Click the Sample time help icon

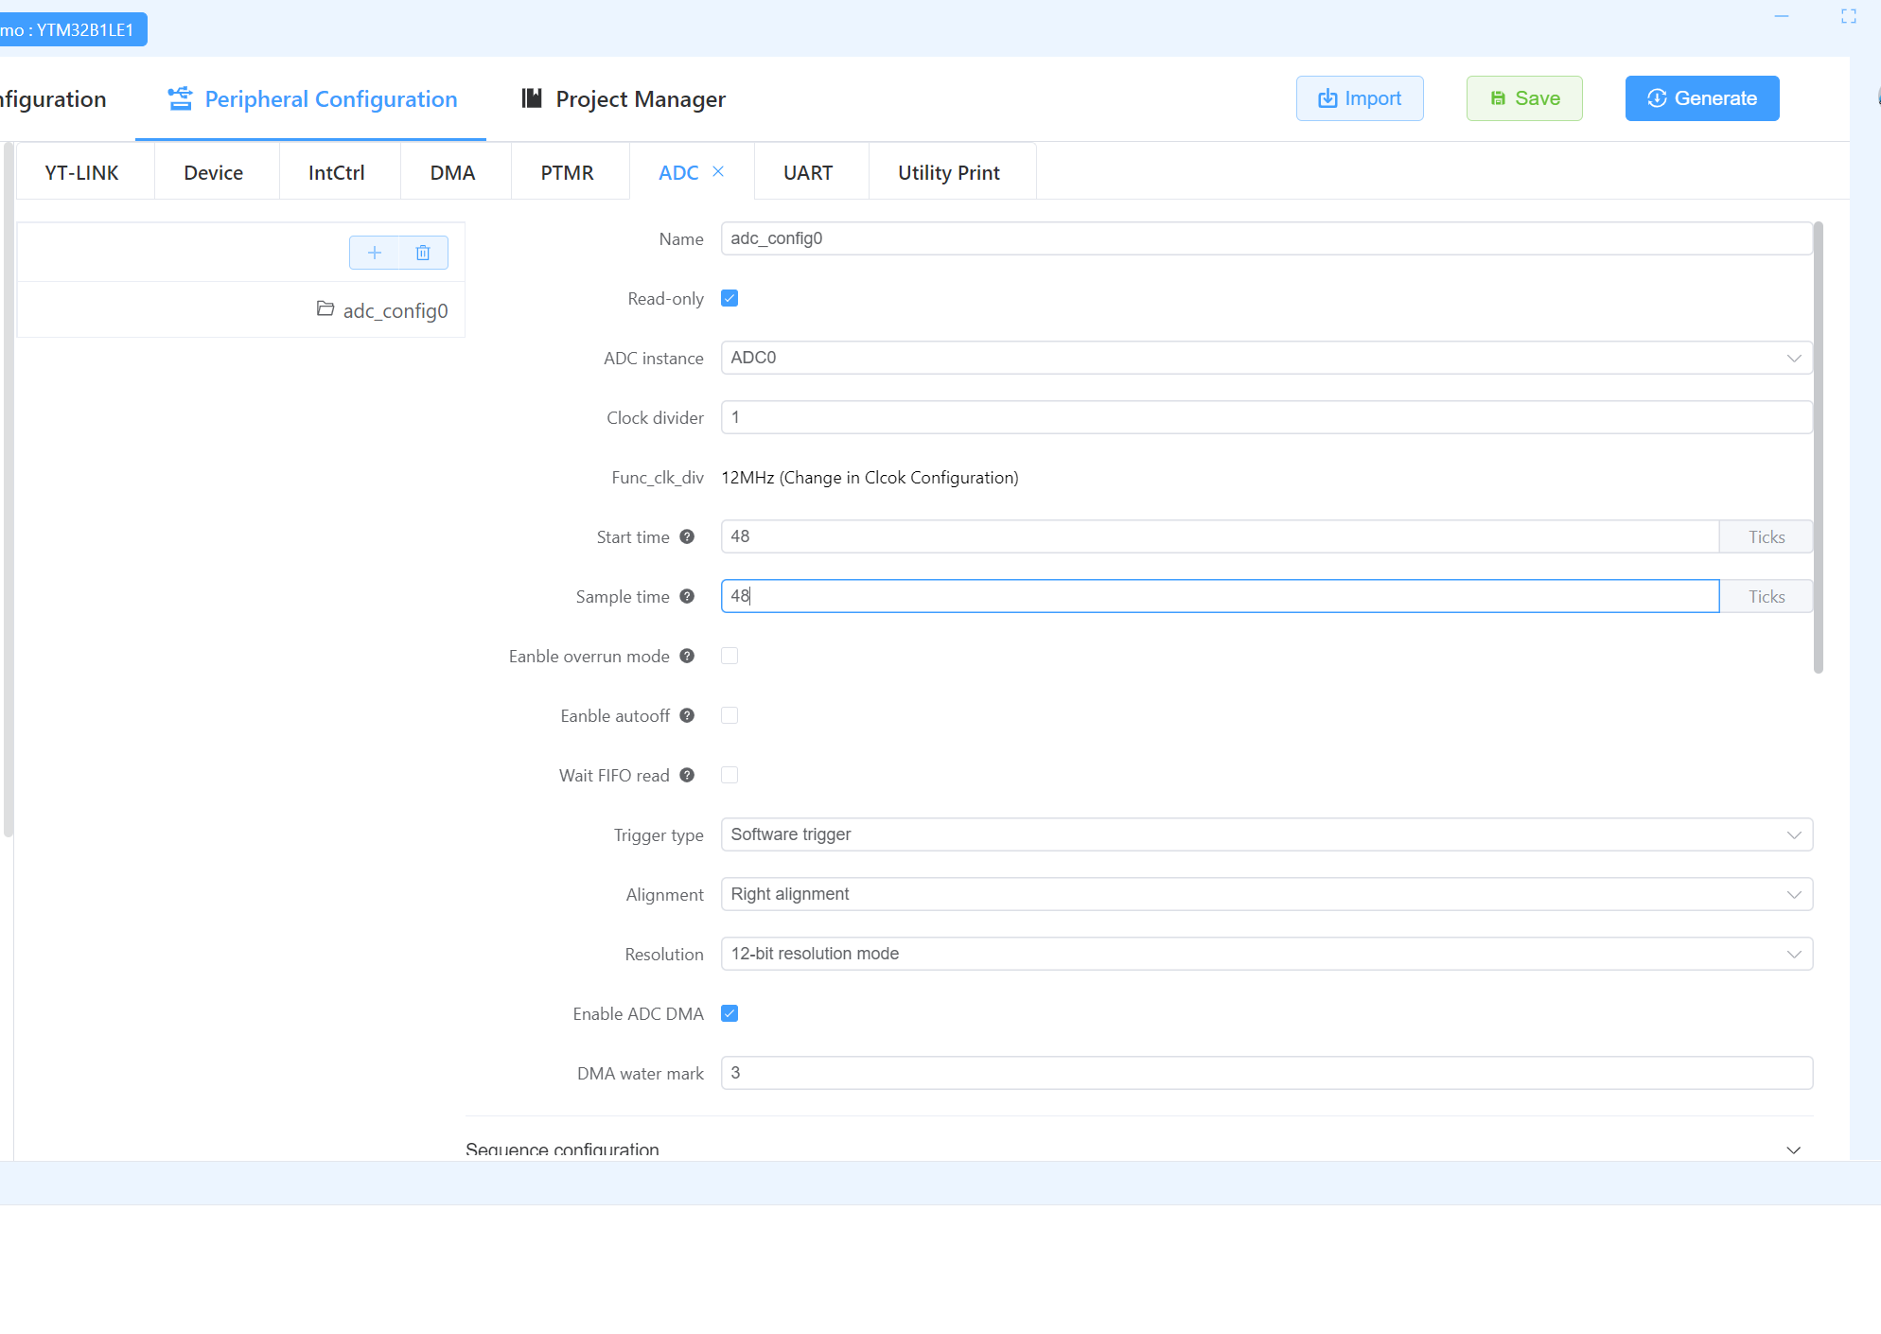tap(687, 596)
